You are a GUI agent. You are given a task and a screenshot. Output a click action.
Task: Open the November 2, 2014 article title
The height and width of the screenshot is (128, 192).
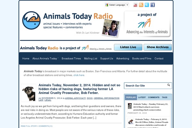coord(79,89)
